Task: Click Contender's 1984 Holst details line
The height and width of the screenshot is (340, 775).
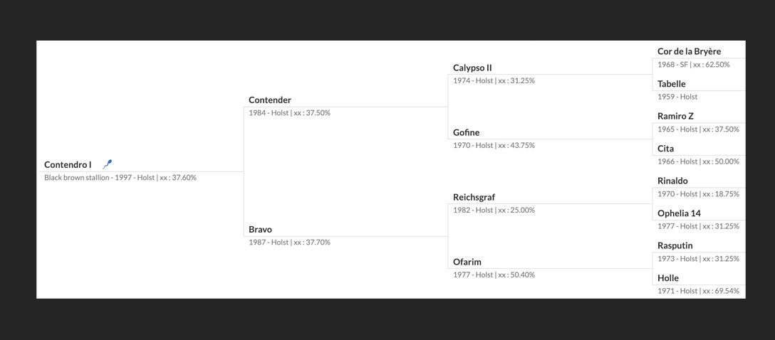Action: [290, 113]
